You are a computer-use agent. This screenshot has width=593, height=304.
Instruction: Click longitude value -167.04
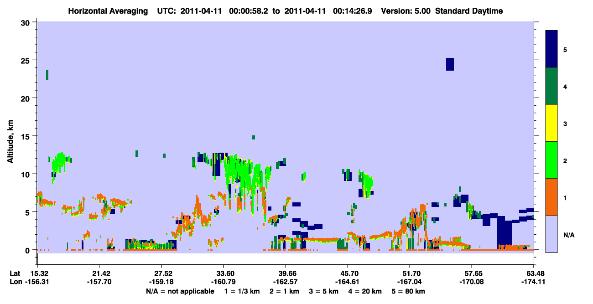click(x=410, y=282)
